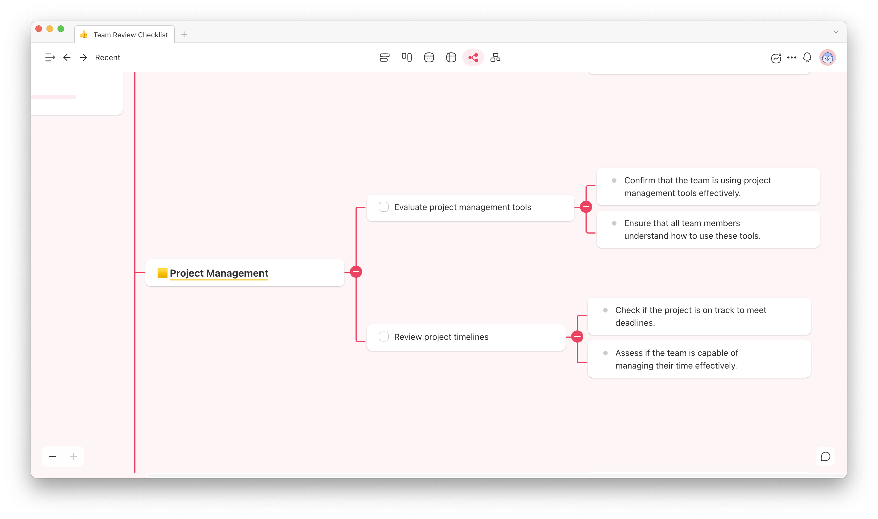The image size is (878, 519).
Task: Select the Team Review Checklist tab
Action: tap(124, 34)
